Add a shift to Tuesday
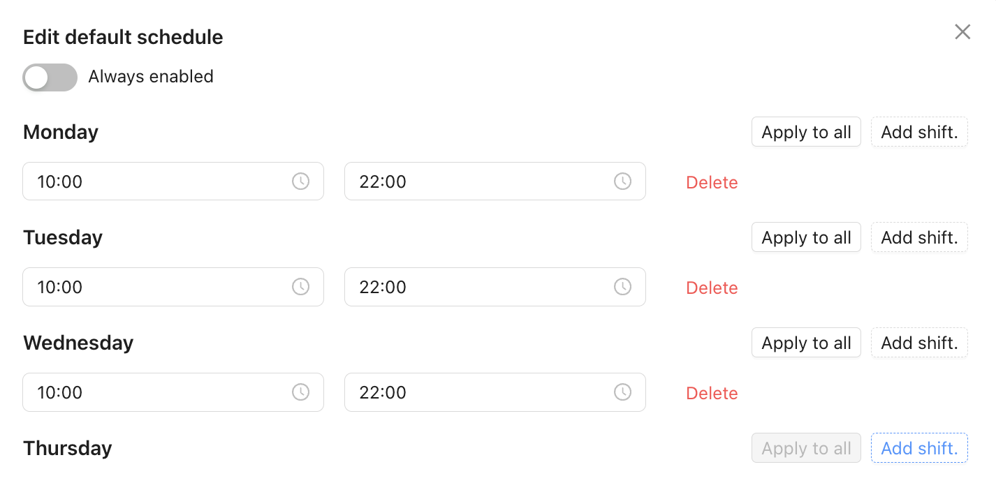The width and height of the screenshot is (996, 483). [x=919, y=237]
